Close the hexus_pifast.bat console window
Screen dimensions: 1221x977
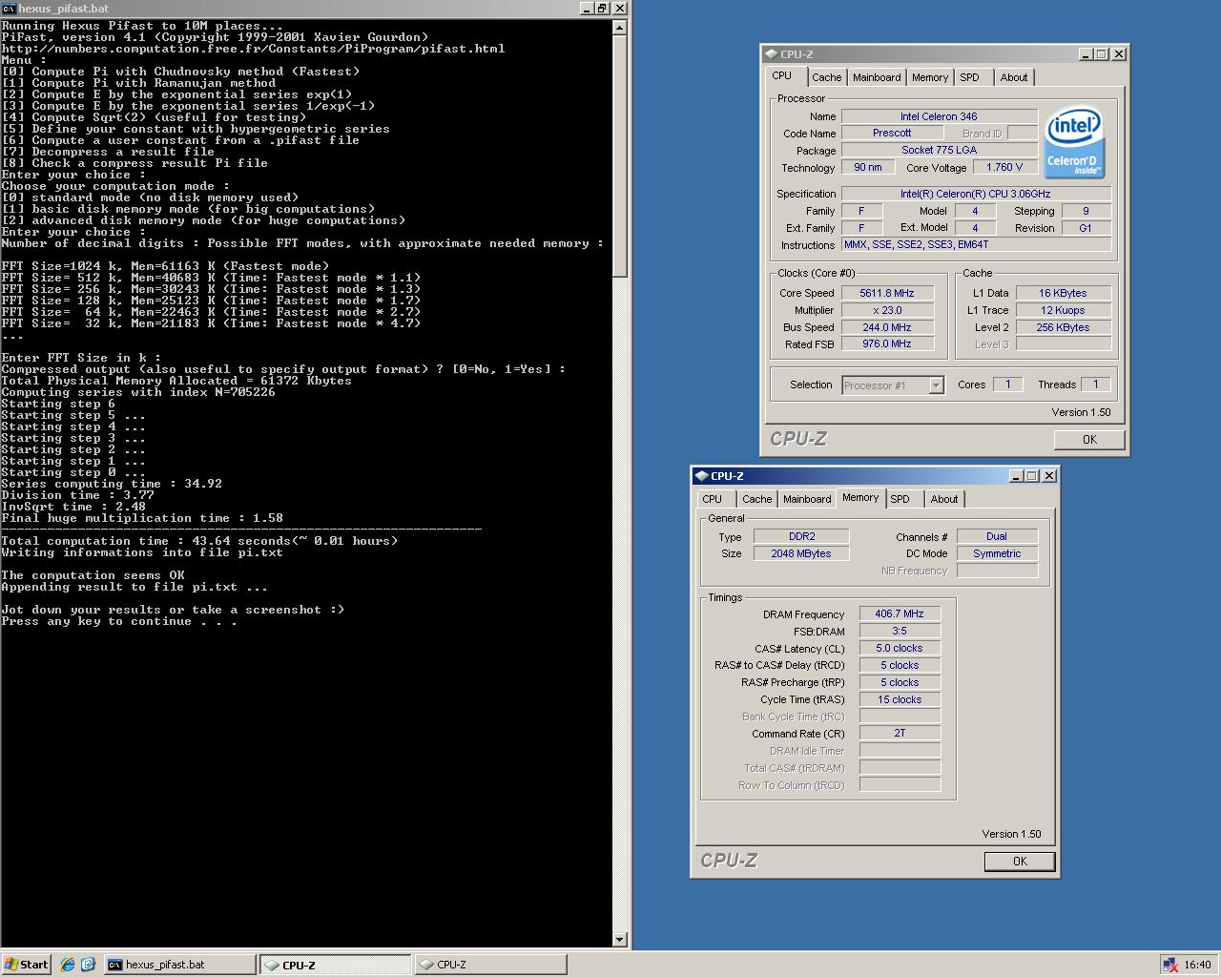coord(619,8)
